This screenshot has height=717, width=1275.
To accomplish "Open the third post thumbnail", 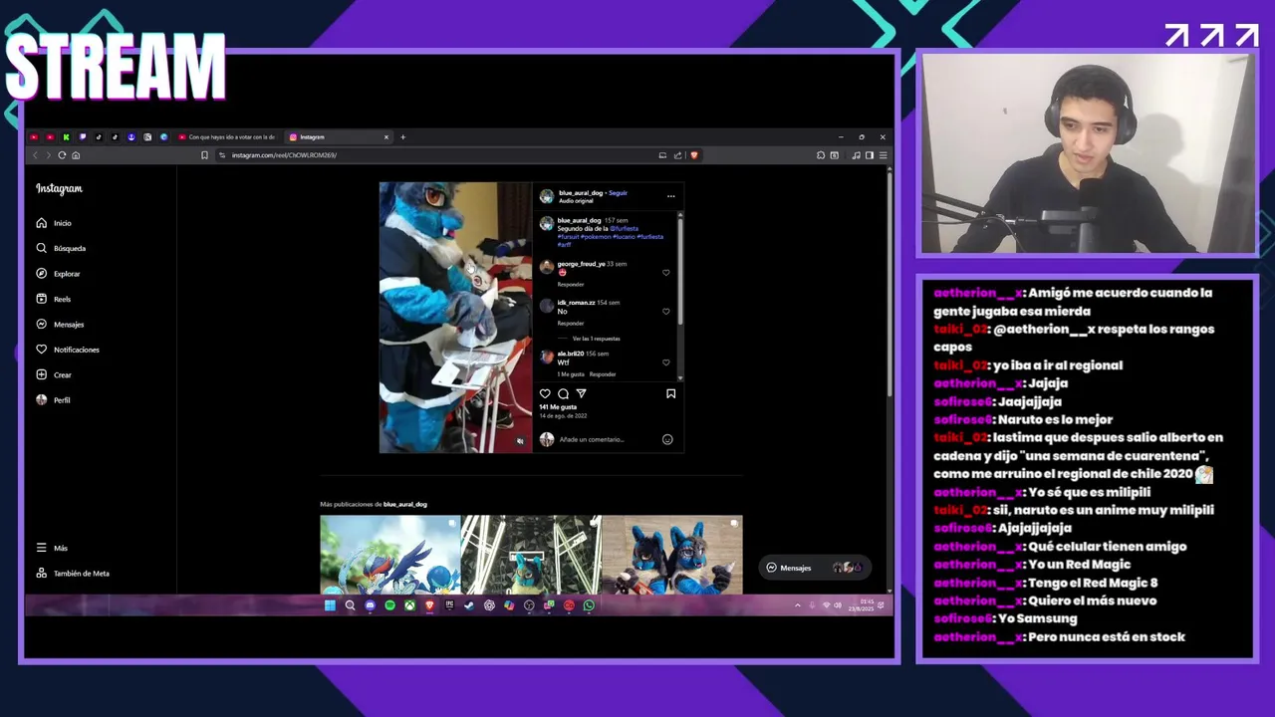I will pos(672,555).
